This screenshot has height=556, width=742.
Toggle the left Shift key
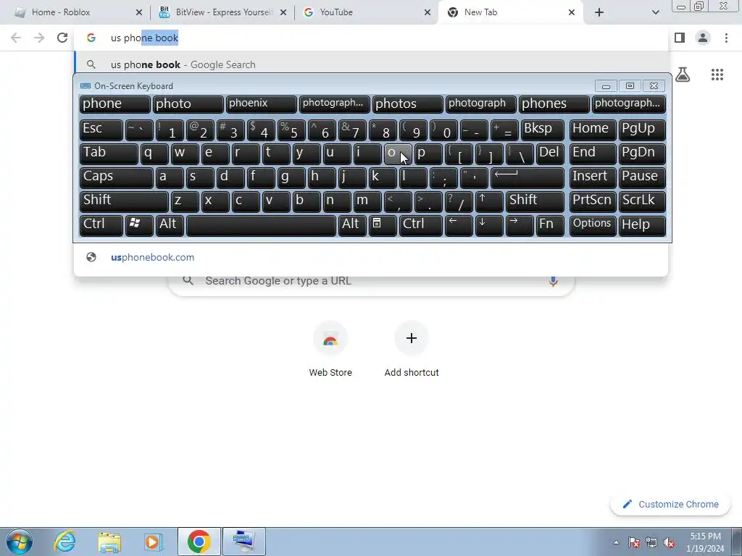pos(124,201)
